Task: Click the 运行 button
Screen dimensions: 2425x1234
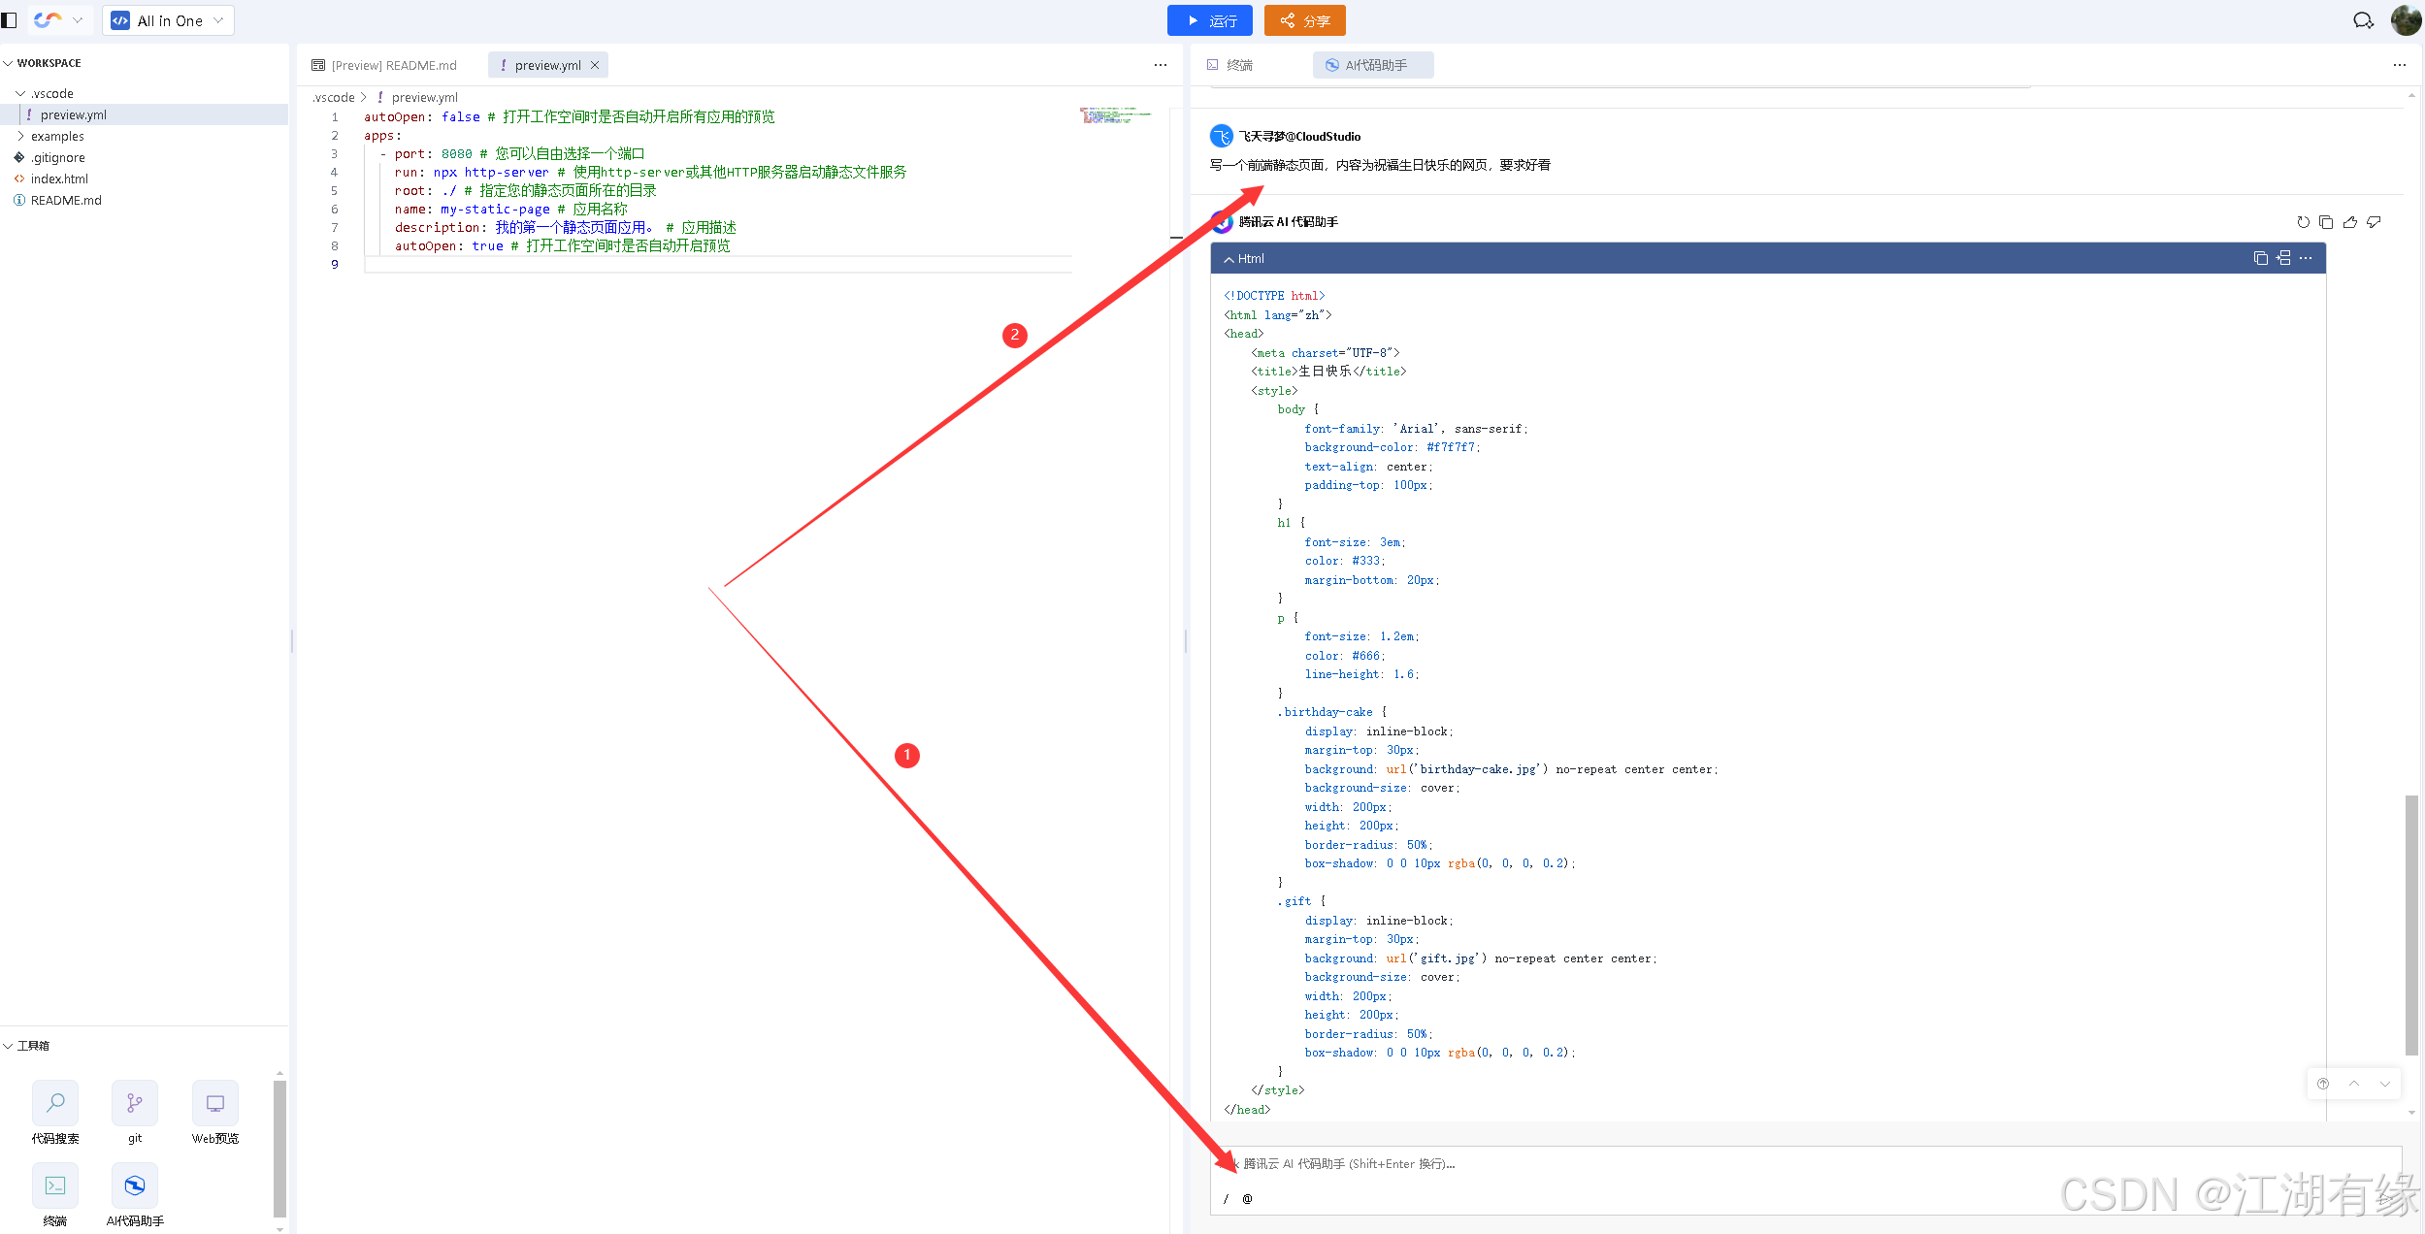Action: 1209,20
